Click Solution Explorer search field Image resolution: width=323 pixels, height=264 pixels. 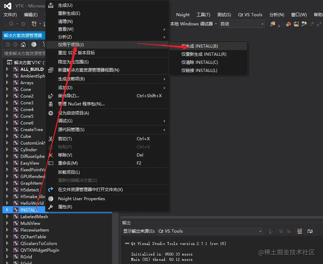24,54
